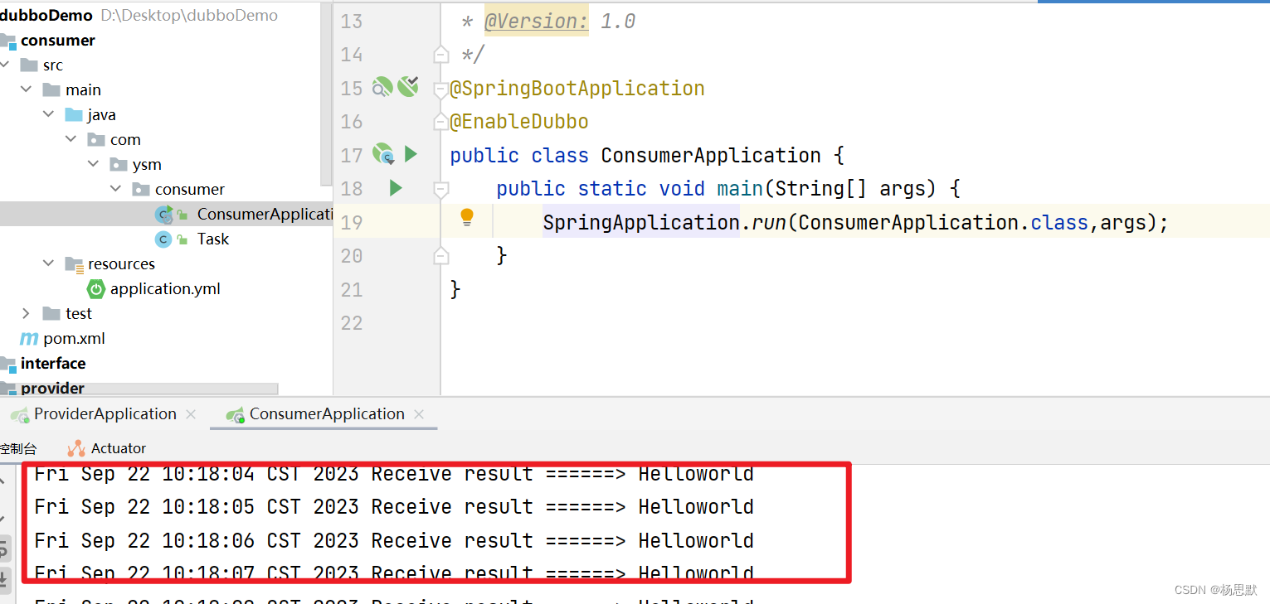Click the run method call on line 19
1270x604 pixels.
coord(769,222)
